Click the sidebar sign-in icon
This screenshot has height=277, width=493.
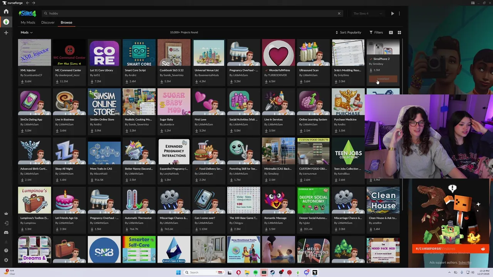(6, 223)
